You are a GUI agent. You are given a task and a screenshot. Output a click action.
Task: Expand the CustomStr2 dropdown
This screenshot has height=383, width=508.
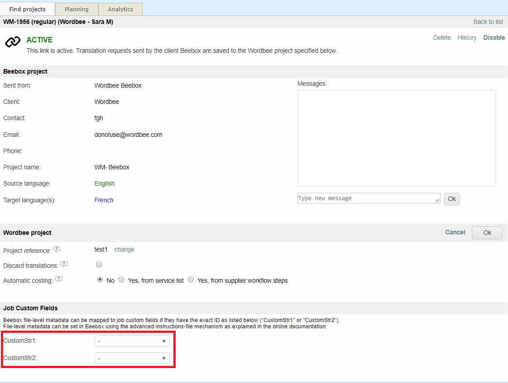[x=132, y=358]
